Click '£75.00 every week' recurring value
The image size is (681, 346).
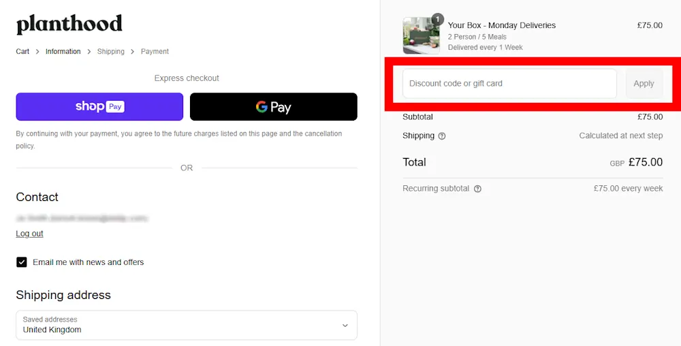(628, 189)
